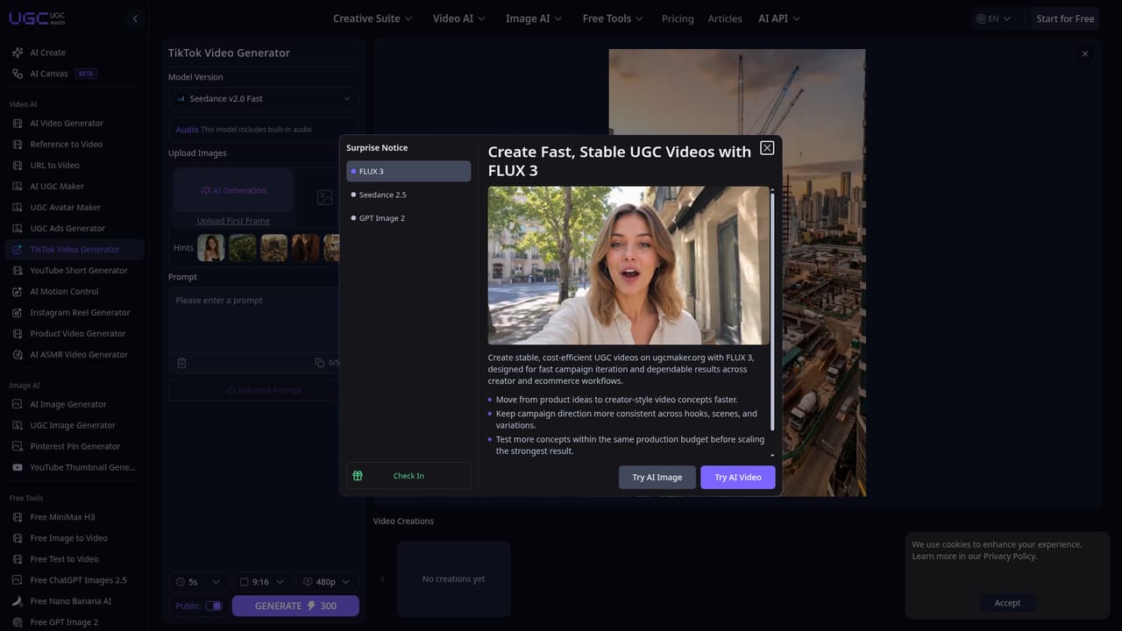Open the Video AI menu
This screenshot has height=631, width=1122.
click(x=459, y=18)
